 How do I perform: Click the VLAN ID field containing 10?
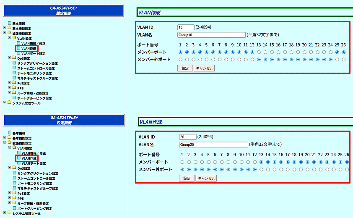[185, 27]
